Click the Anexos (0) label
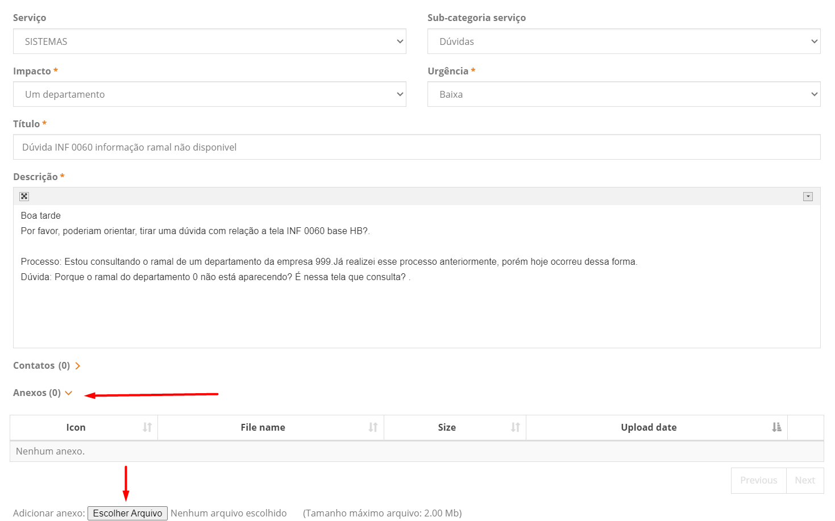This screenshot has width=835, height=521. (37, 393)
